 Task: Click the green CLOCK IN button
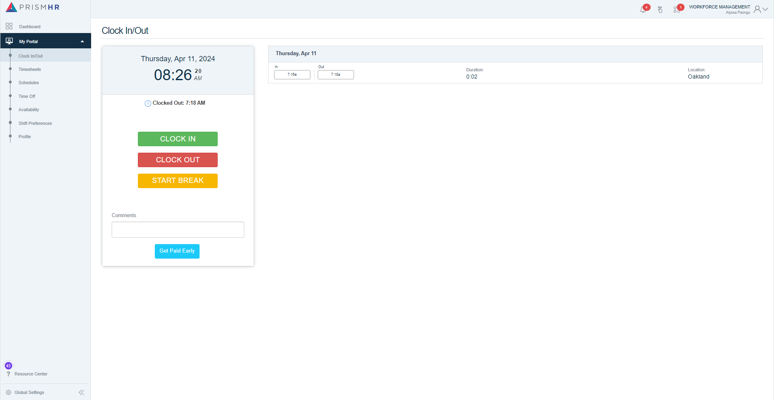(177, 139)
